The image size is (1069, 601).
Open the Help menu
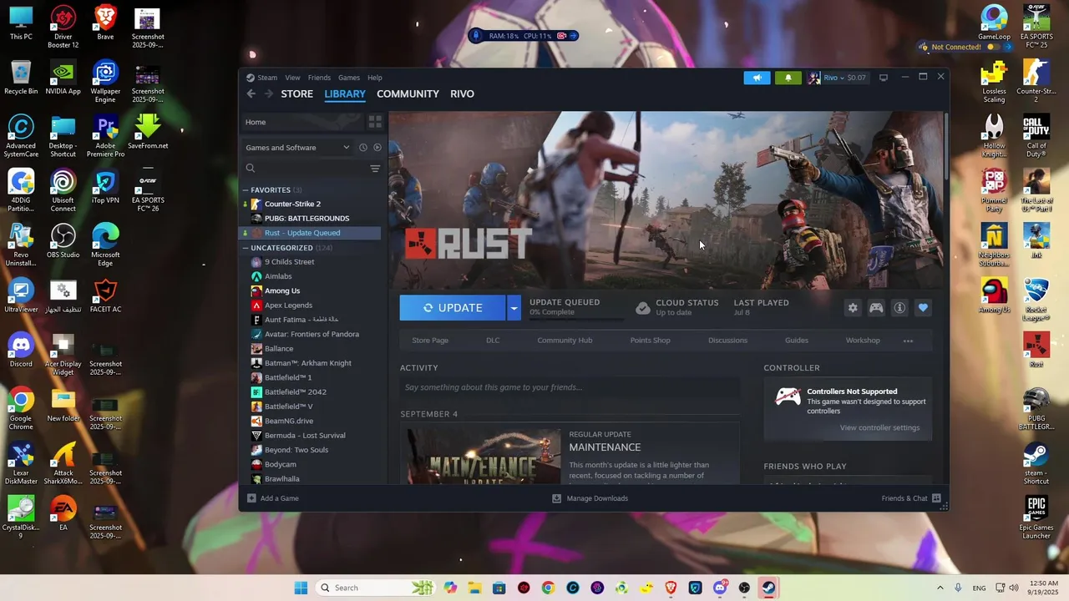pyautogui.click(x=375, y=78)
